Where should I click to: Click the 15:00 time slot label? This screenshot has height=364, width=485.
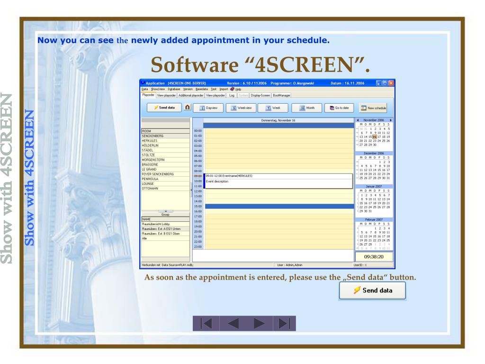(x=198, y=207)
